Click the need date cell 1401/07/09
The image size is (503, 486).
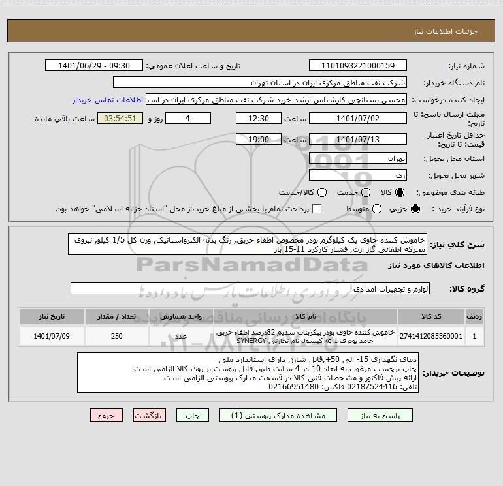52,336
